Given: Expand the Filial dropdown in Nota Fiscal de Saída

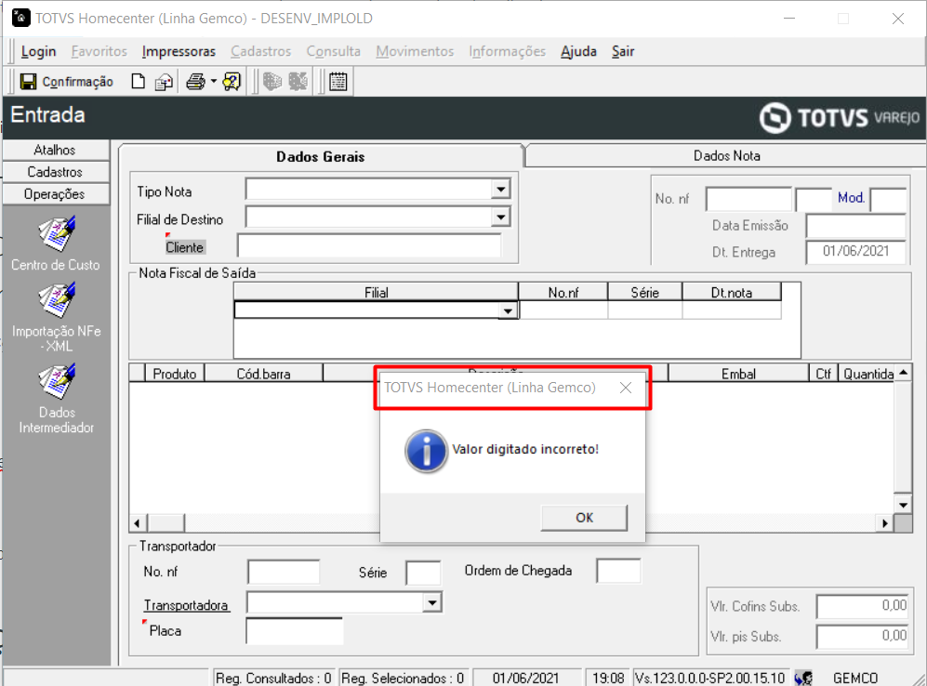Looking at the screenshot, I should tap(508, 310).
